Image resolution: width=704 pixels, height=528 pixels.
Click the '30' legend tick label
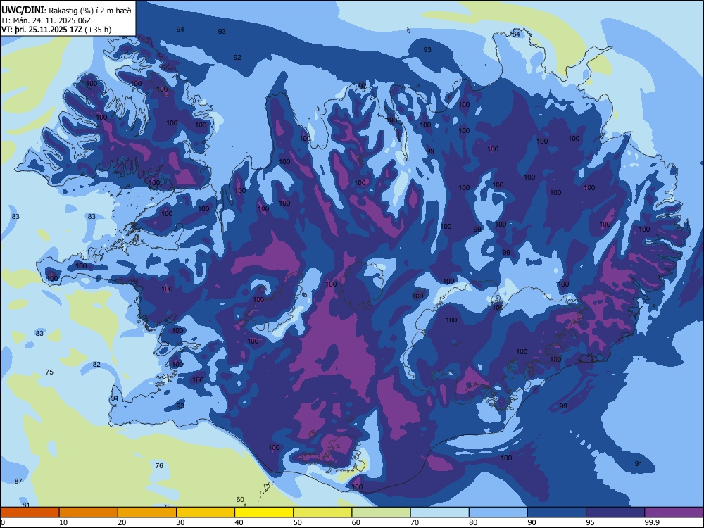(x=180, y=522)
